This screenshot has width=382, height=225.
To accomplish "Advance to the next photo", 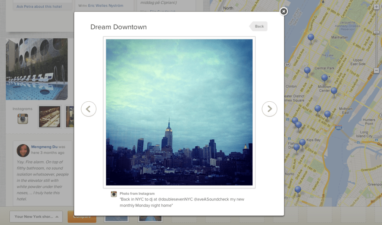I will coord(269,109).
